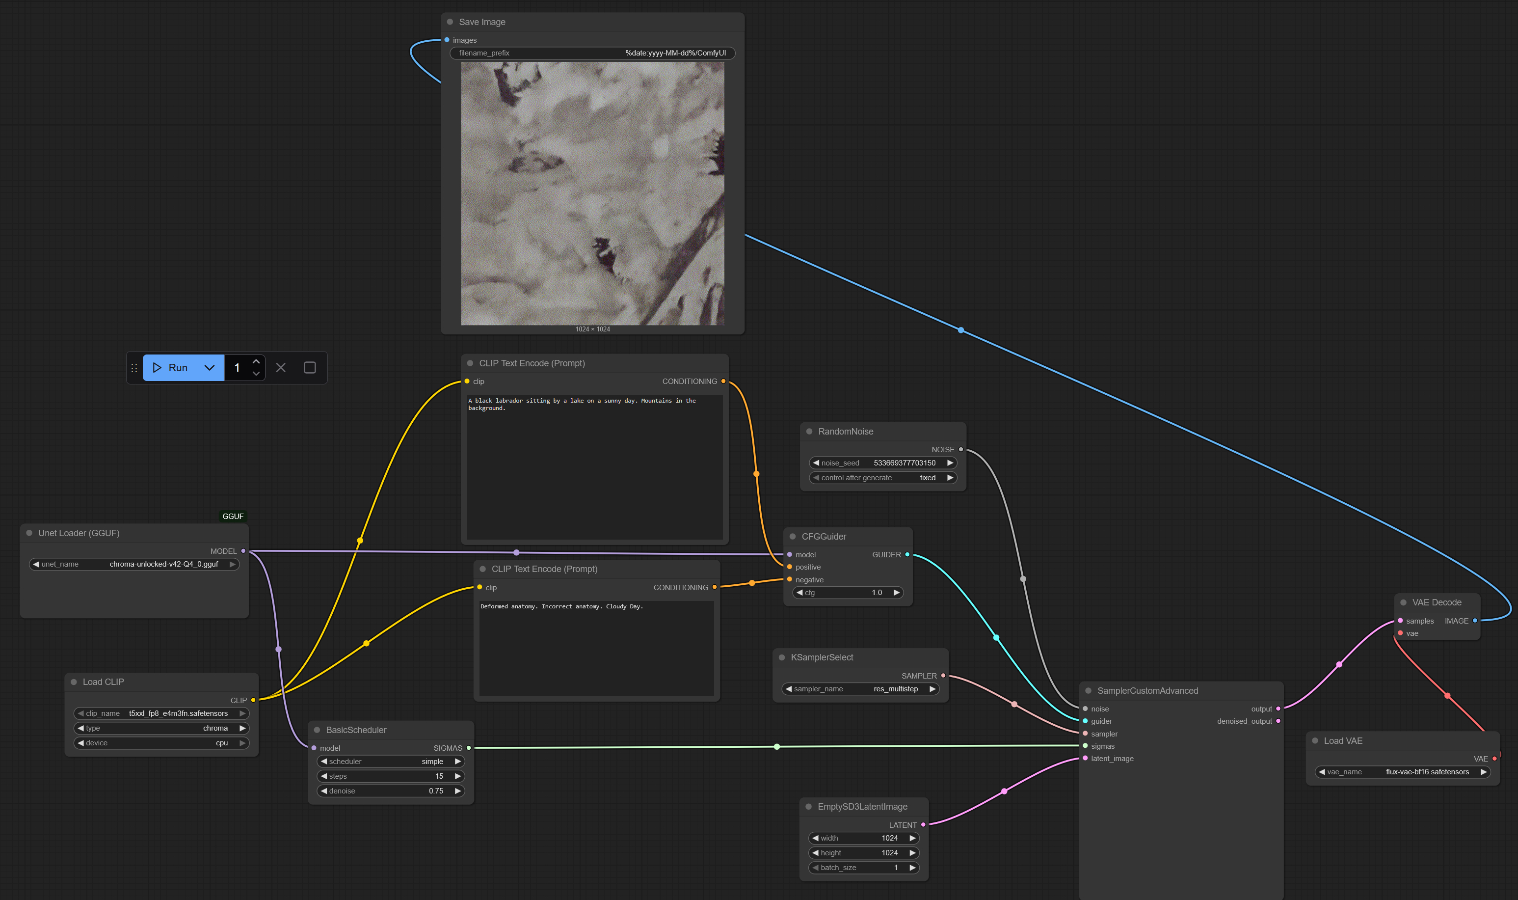Image resolution: width=1518 pixels, height=900 pixels.
Task: Open unet_name chroma-unlocked model dropdown
Action: coord(134,564)
